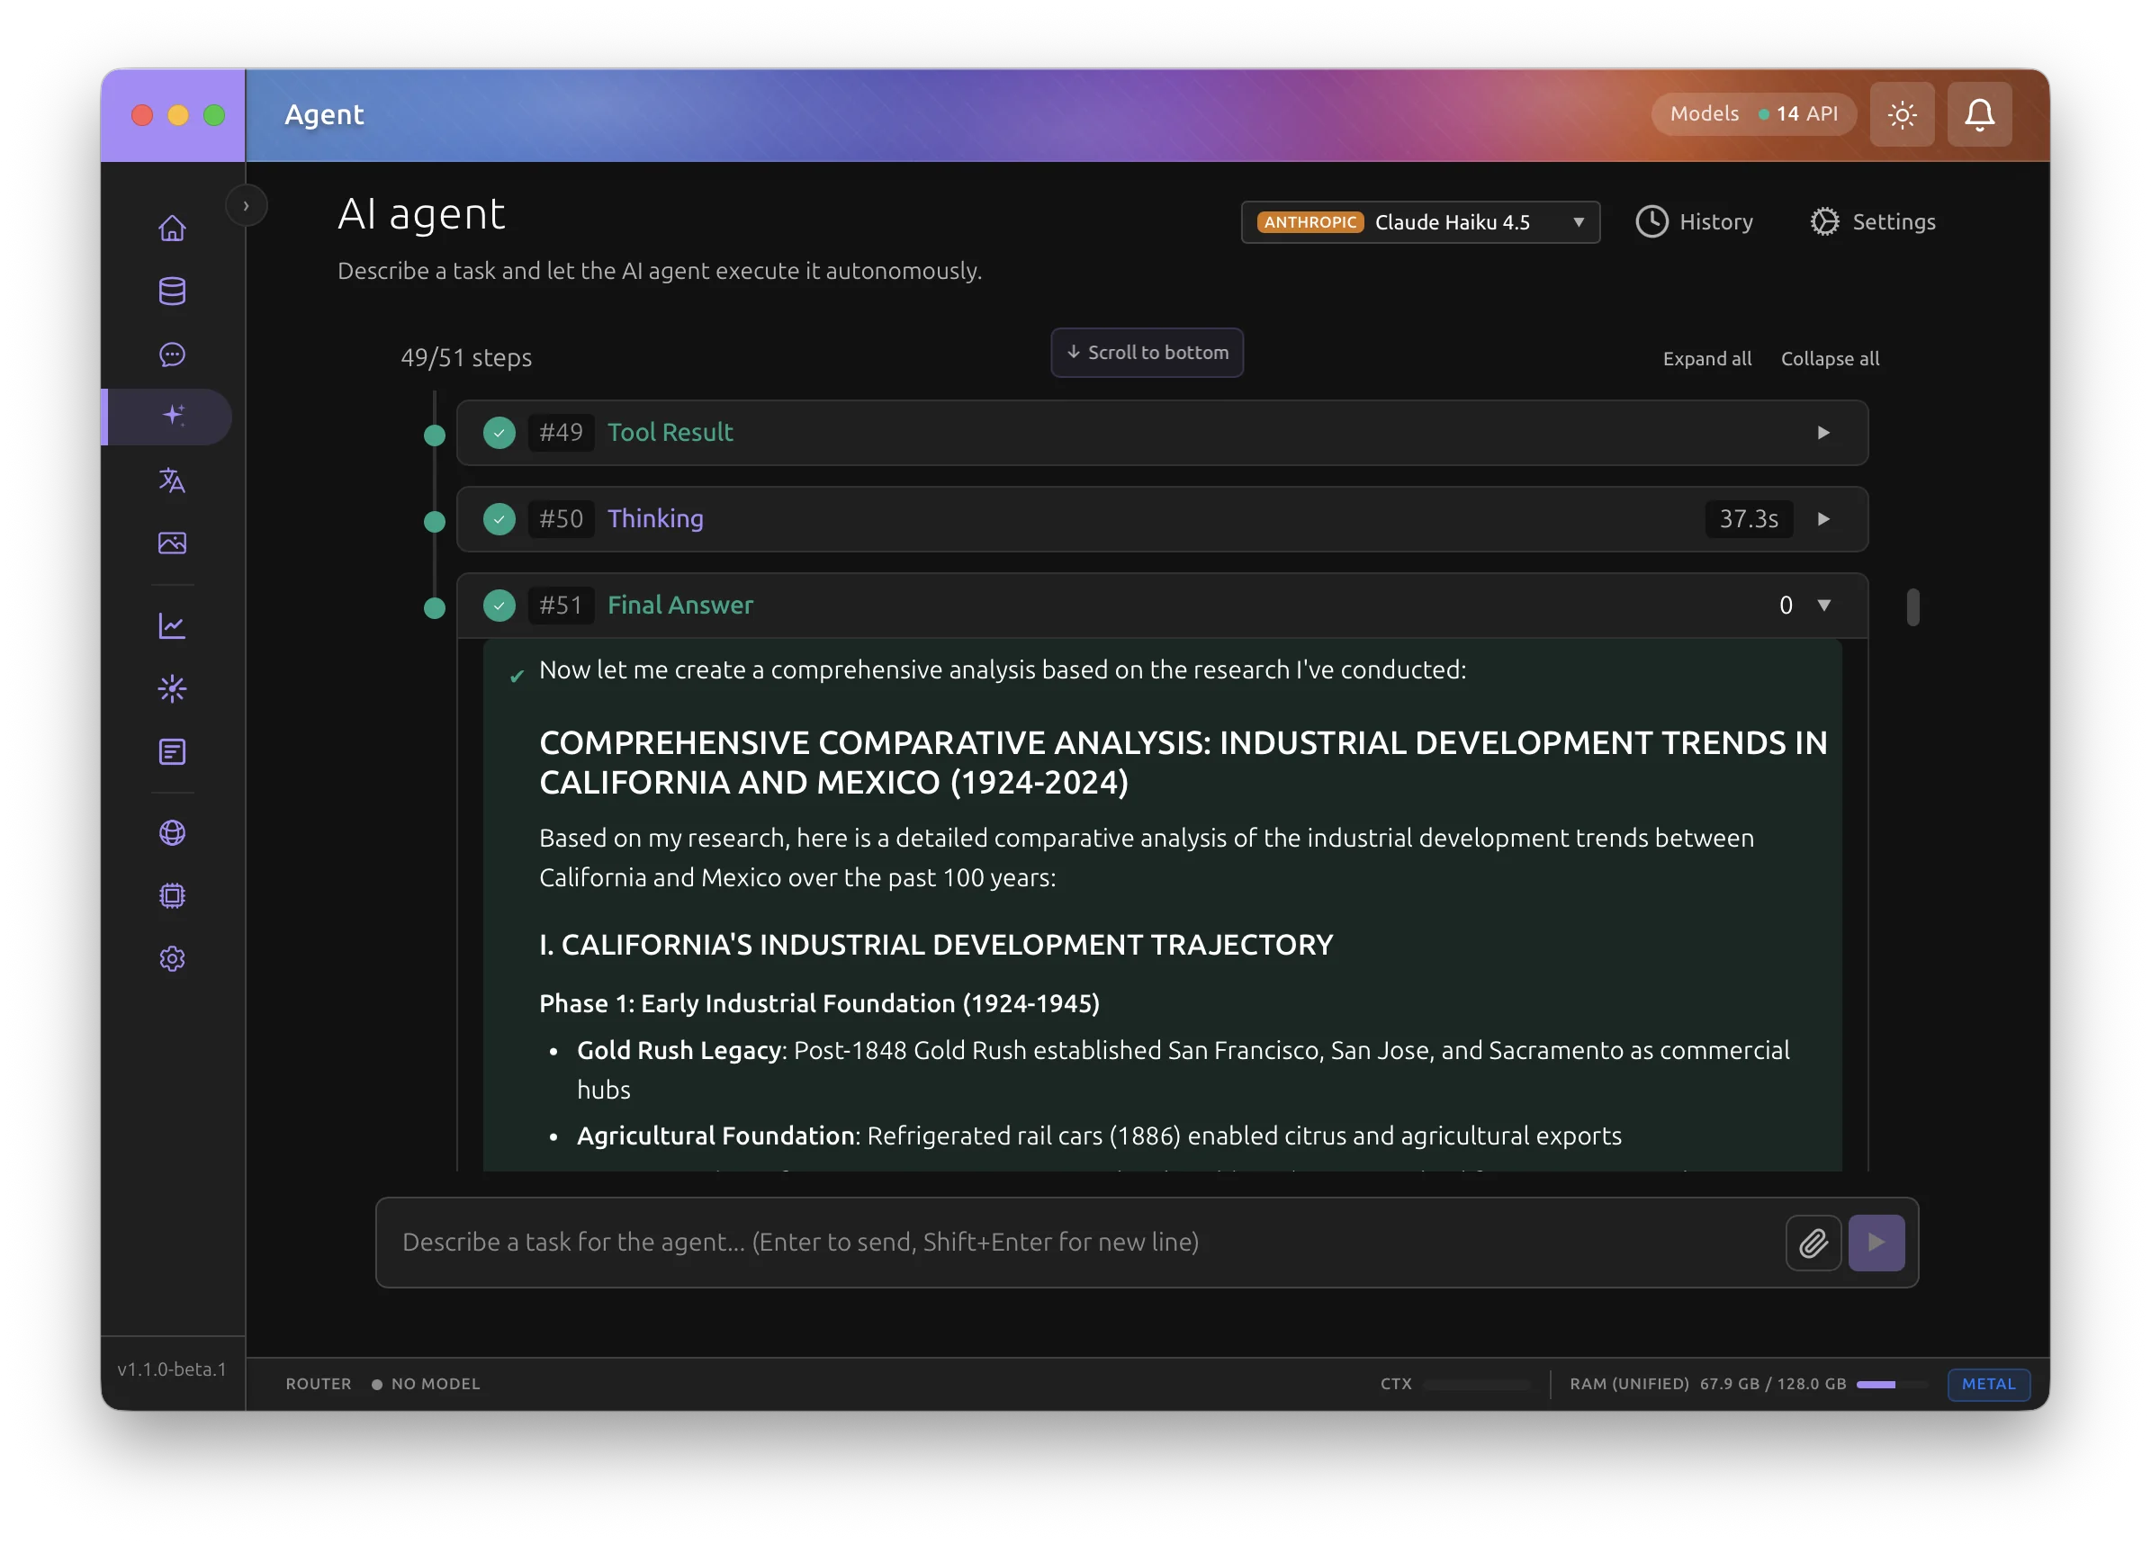Open the Claude Haiku 4.5 model dropdown
2151x1544 pixels.
1420,222
